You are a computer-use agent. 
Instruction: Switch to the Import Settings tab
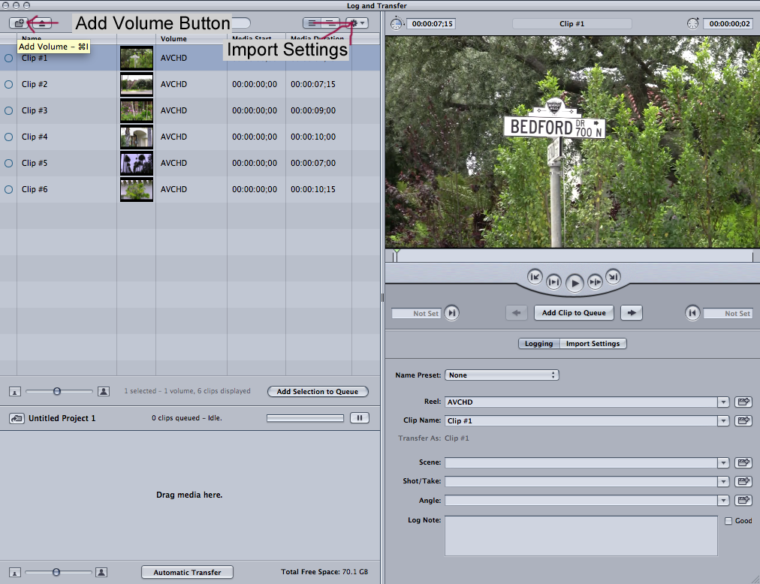[593, 344]
